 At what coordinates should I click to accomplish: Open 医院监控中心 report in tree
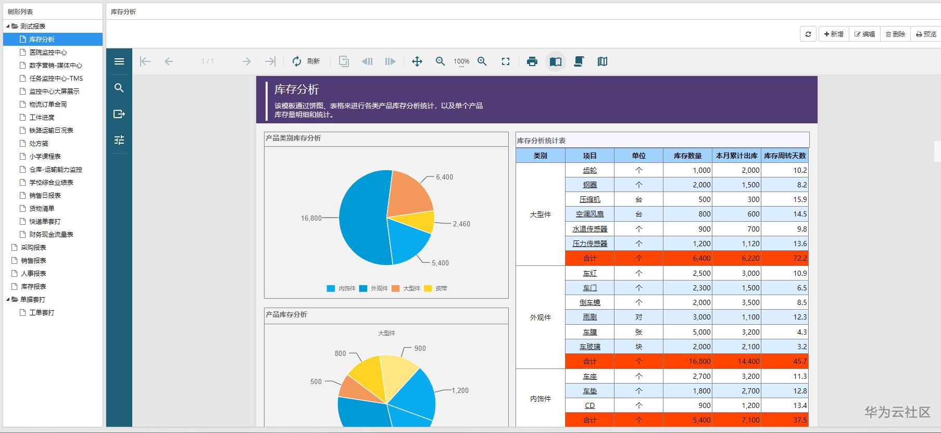point(48,52)
